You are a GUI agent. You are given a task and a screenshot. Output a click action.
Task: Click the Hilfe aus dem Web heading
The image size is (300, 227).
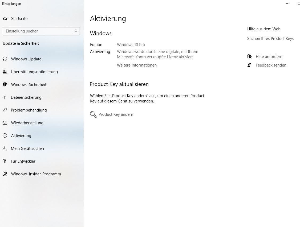pos(264,29)
